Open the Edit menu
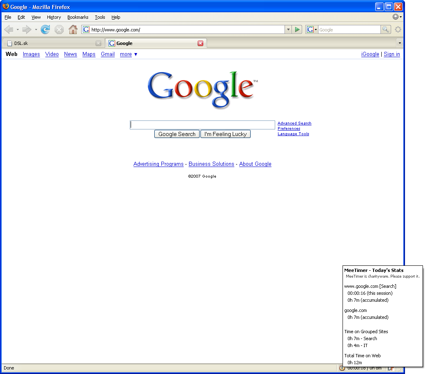Viewport: 425px width, 374px height. click(x=21, y=17)
